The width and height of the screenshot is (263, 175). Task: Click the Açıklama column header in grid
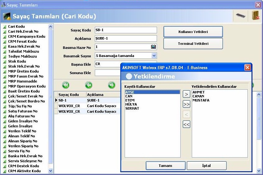104,95
